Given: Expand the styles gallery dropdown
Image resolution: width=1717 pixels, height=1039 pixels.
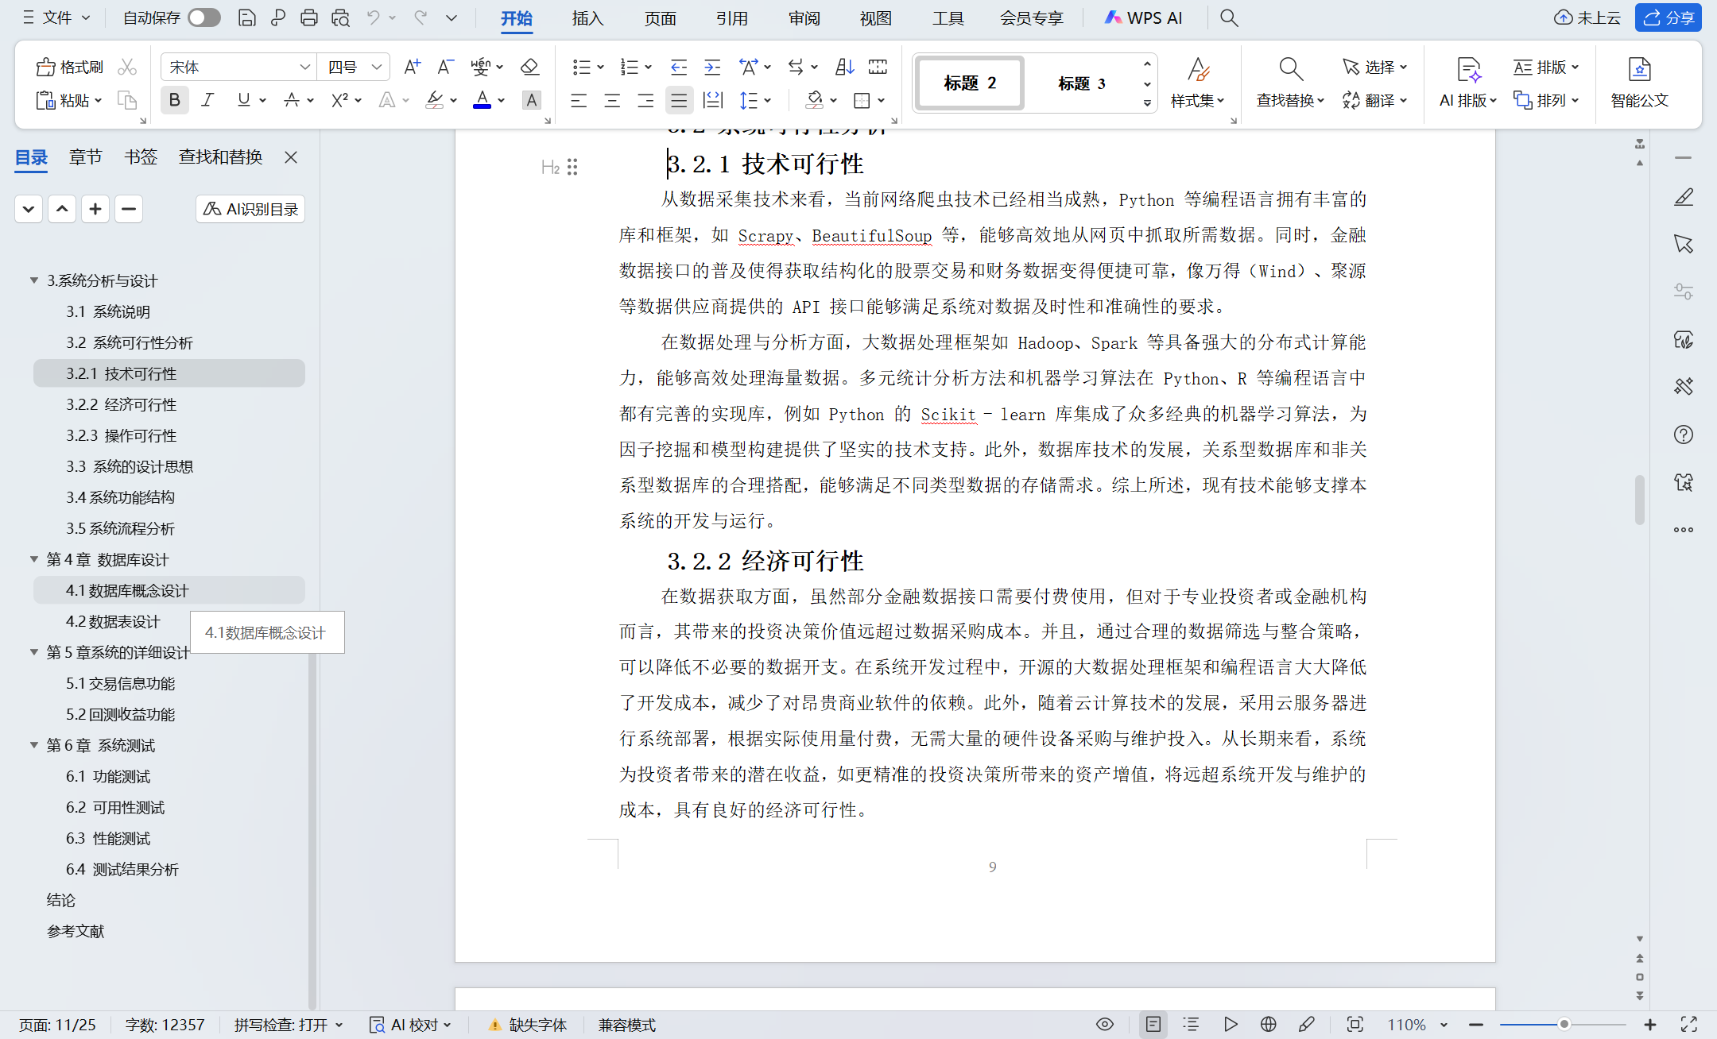Looking at the screenshot, I should [1147, 103].
